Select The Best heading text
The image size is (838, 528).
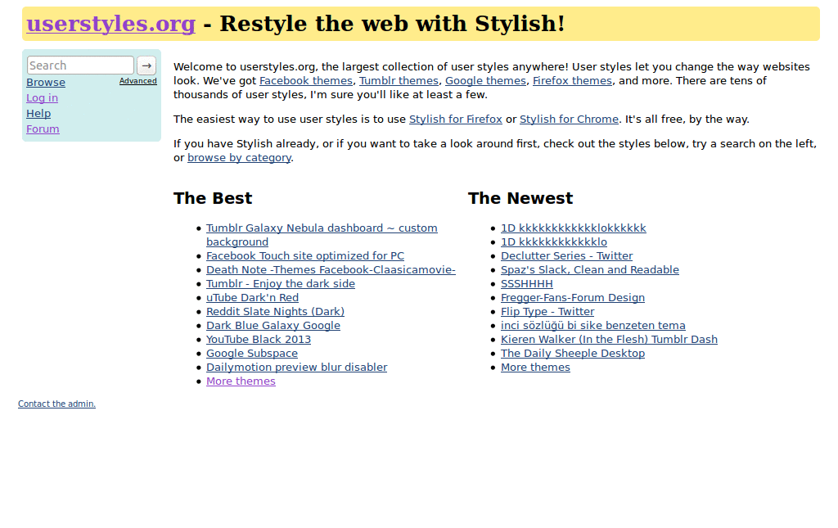click(213, 198)
